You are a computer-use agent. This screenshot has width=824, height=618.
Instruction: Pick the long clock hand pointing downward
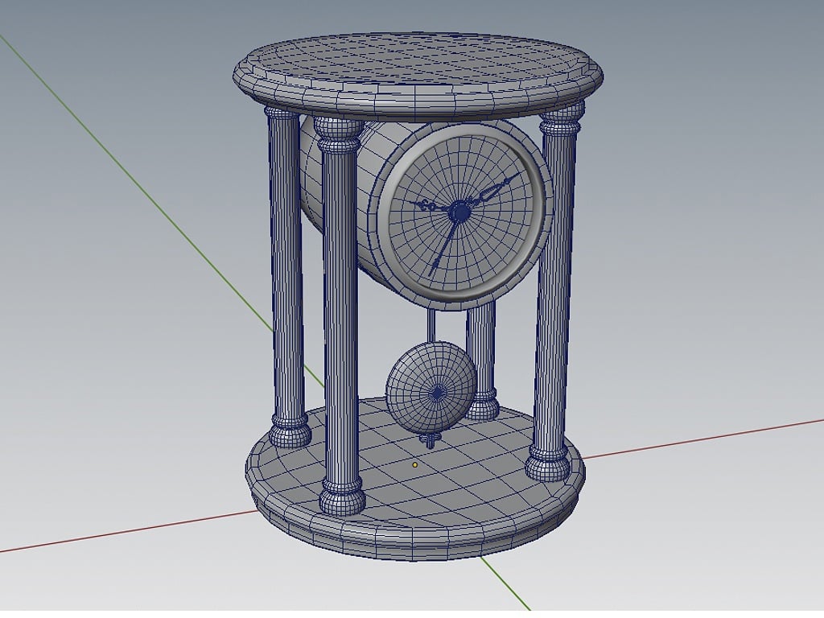pyautogui.click(x=444, y=246)
